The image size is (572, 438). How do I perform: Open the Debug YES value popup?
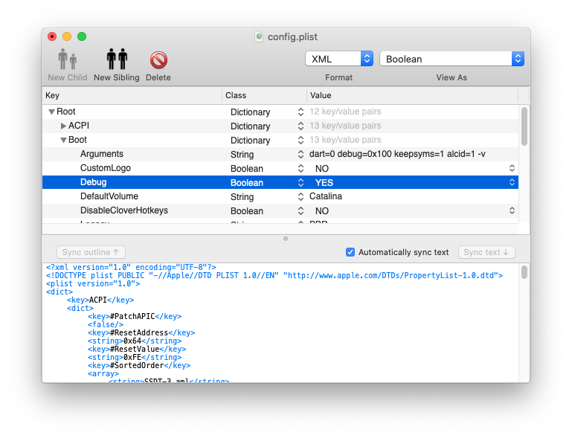[x=512, y=182]
